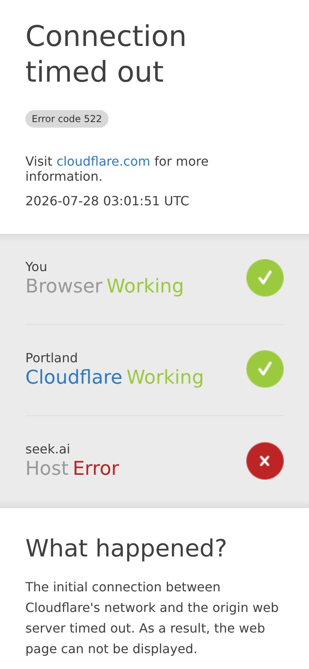Click the Error code 522 badge
This screenshot has height=669, width=309.
point(67,119)
